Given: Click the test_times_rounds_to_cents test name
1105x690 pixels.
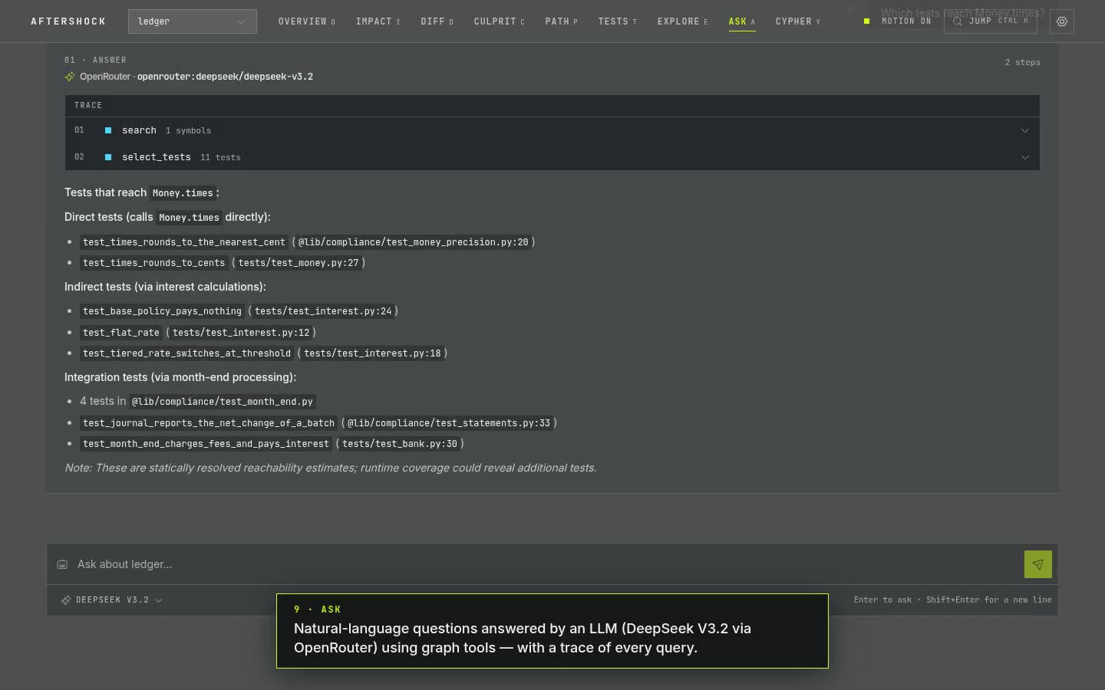Looking at the screenshot, I should click(x=153, y=263).
